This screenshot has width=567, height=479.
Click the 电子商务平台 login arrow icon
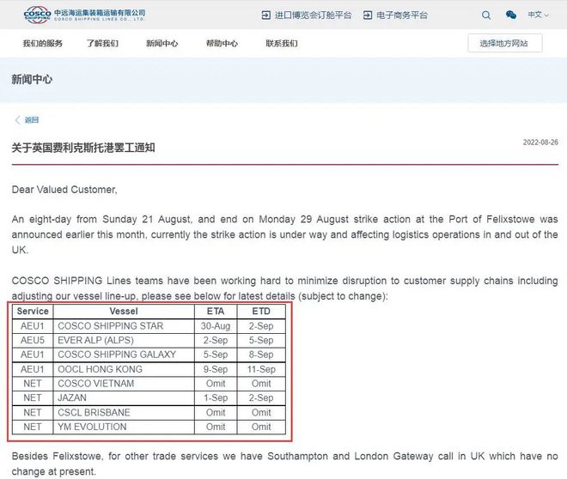[368, 15]
